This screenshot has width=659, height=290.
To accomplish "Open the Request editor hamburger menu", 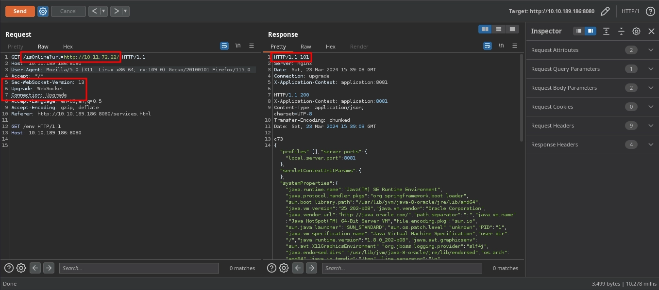I will [251, 46].
